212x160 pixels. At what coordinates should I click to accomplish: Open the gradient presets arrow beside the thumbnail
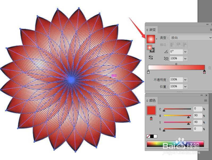tap(157, 39)
